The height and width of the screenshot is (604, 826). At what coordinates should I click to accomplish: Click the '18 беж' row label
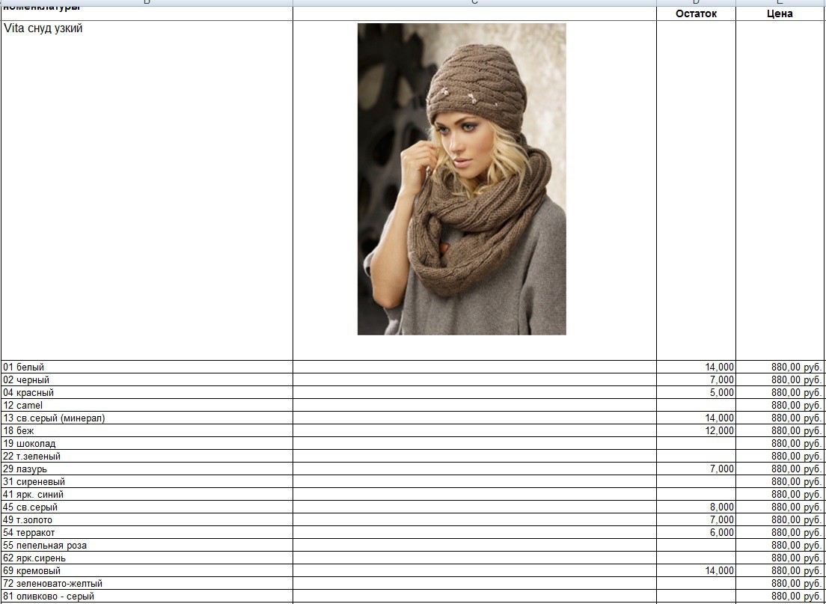147,430
